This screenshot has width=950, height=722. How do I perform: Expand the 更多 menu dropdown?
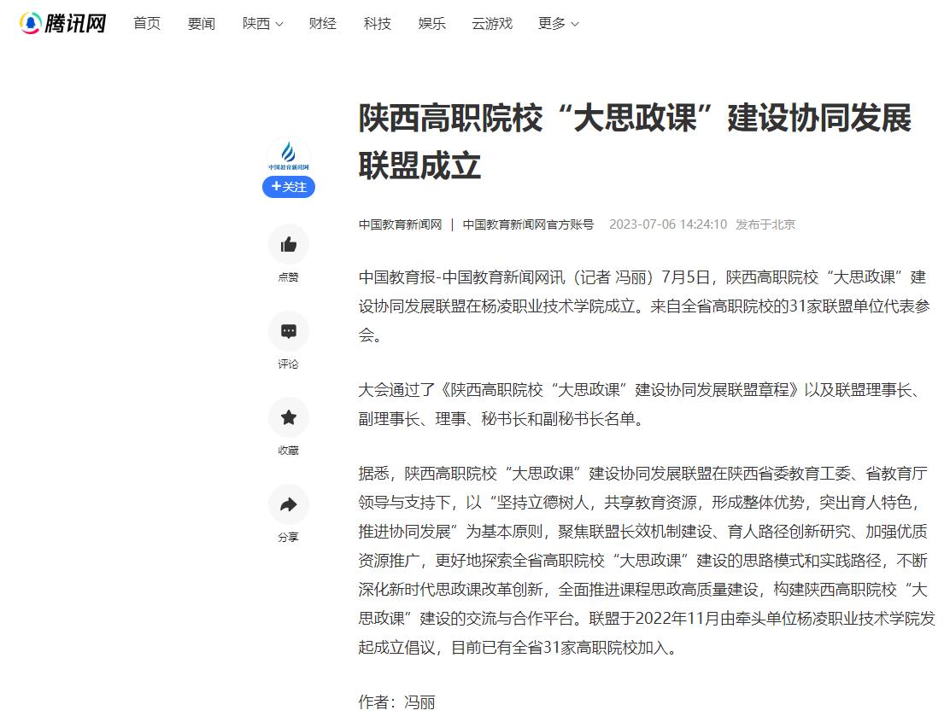click(558, 24)
